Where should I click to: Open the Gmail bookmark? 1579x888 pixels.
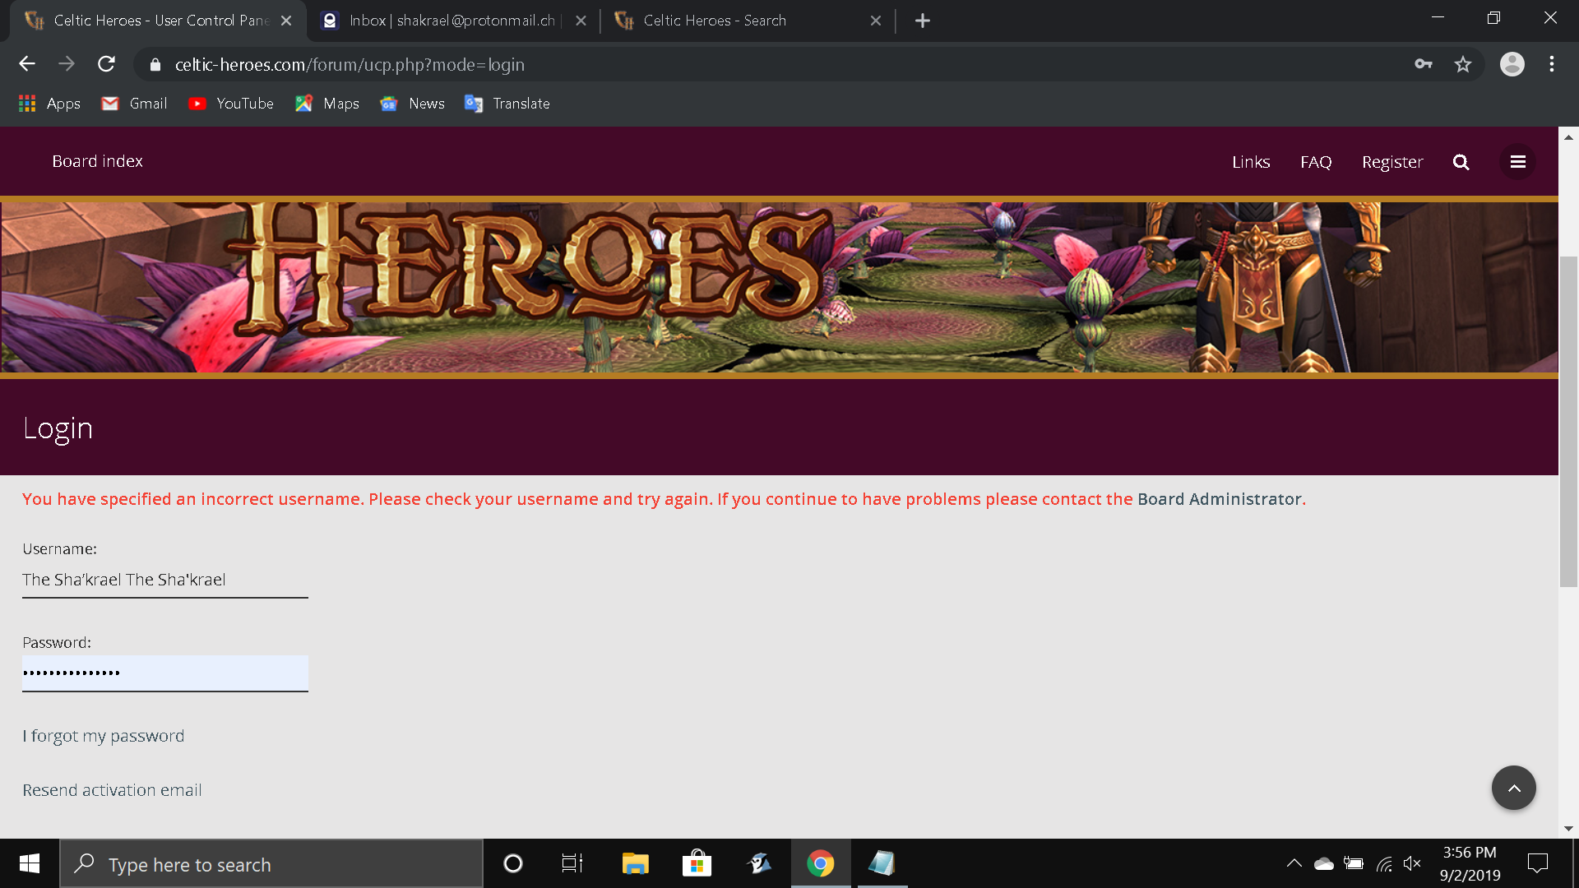click(134, 104)
